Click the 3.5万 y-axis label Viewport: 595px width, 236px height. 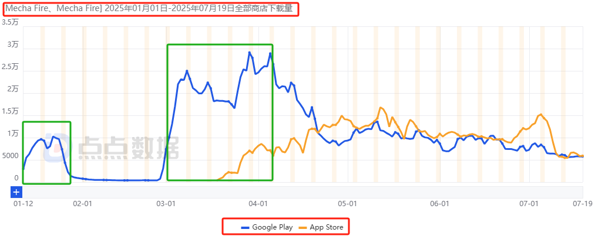[x=11, y=22]
